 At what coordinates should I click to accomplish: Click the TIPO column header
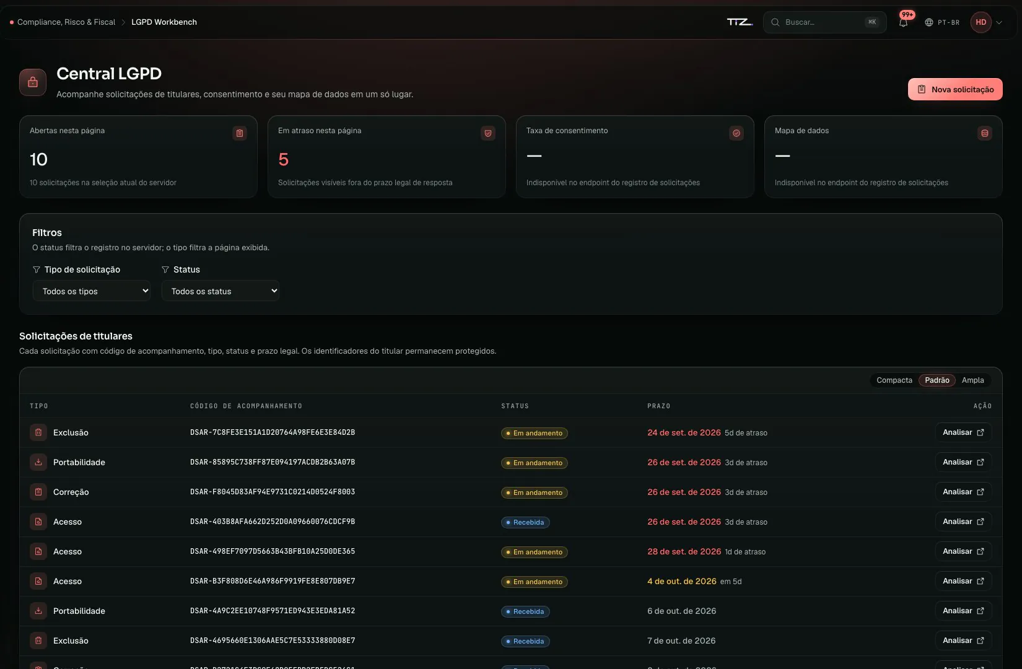[39, 406]
